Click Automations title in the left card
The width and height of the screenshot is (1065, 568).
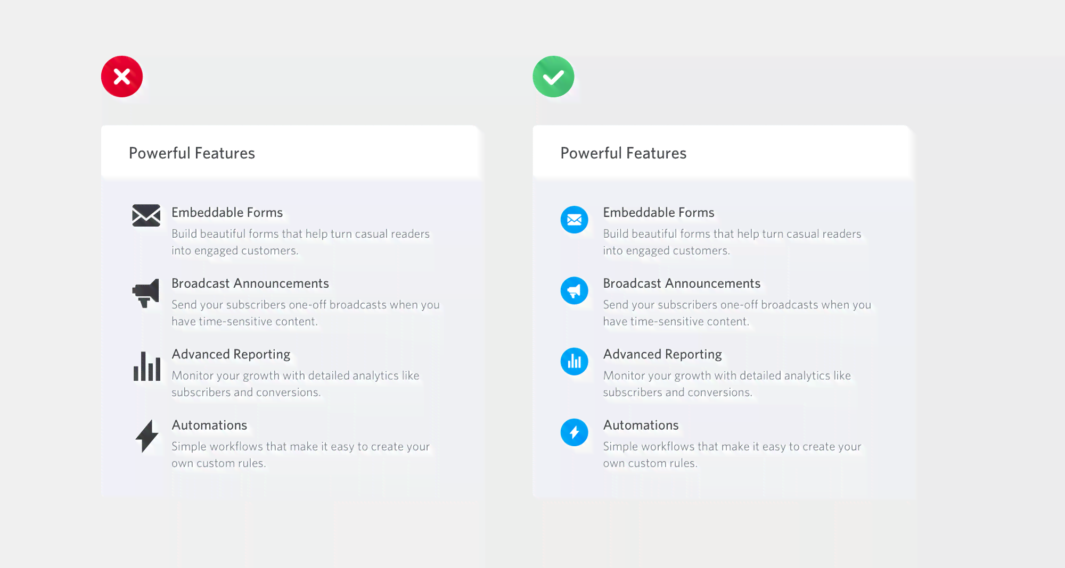click(209, 425)
